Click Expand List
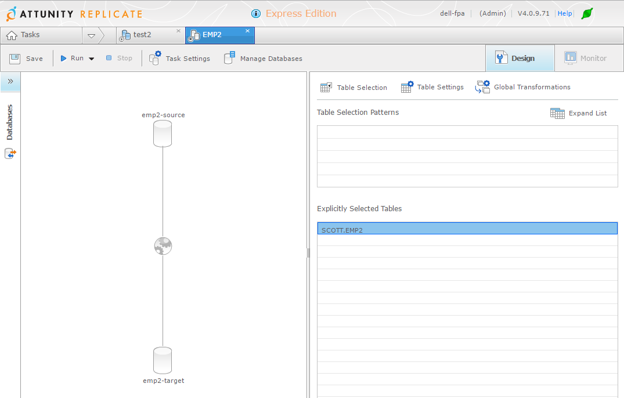624x398 pixels. point(578,113)
